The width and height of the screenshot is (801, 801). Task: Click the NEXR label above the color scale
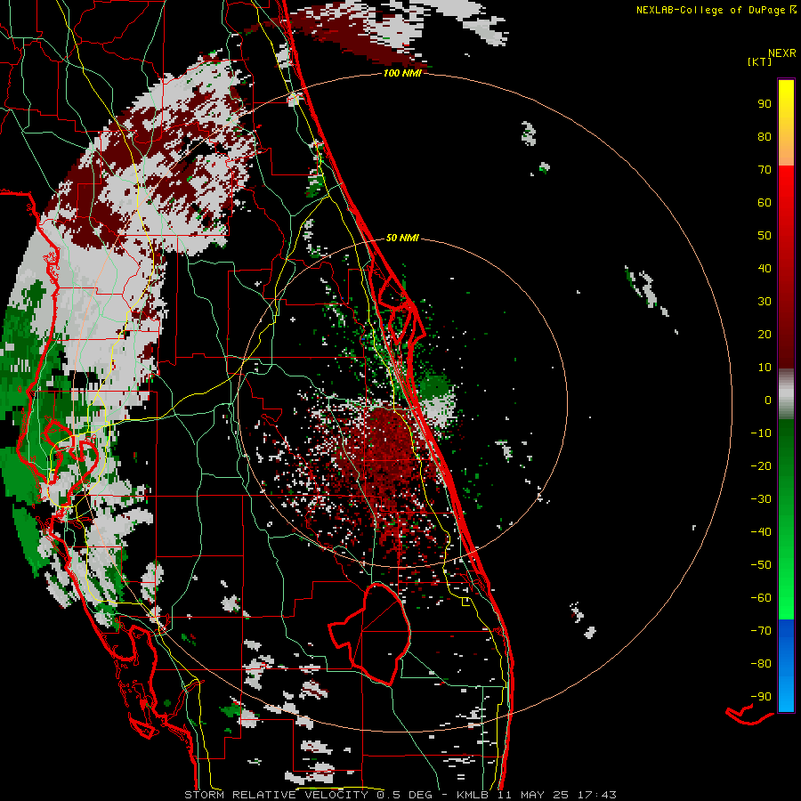coord(781,53)
